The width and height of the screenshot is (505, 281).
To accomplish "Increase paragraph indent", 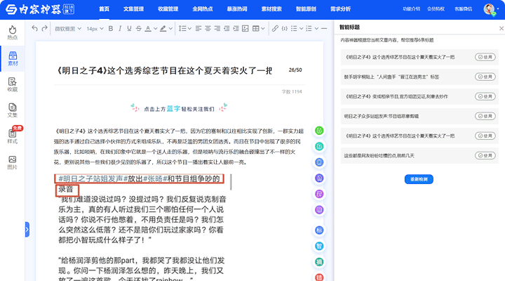I will pyautogui.click(x=236, y=28).
